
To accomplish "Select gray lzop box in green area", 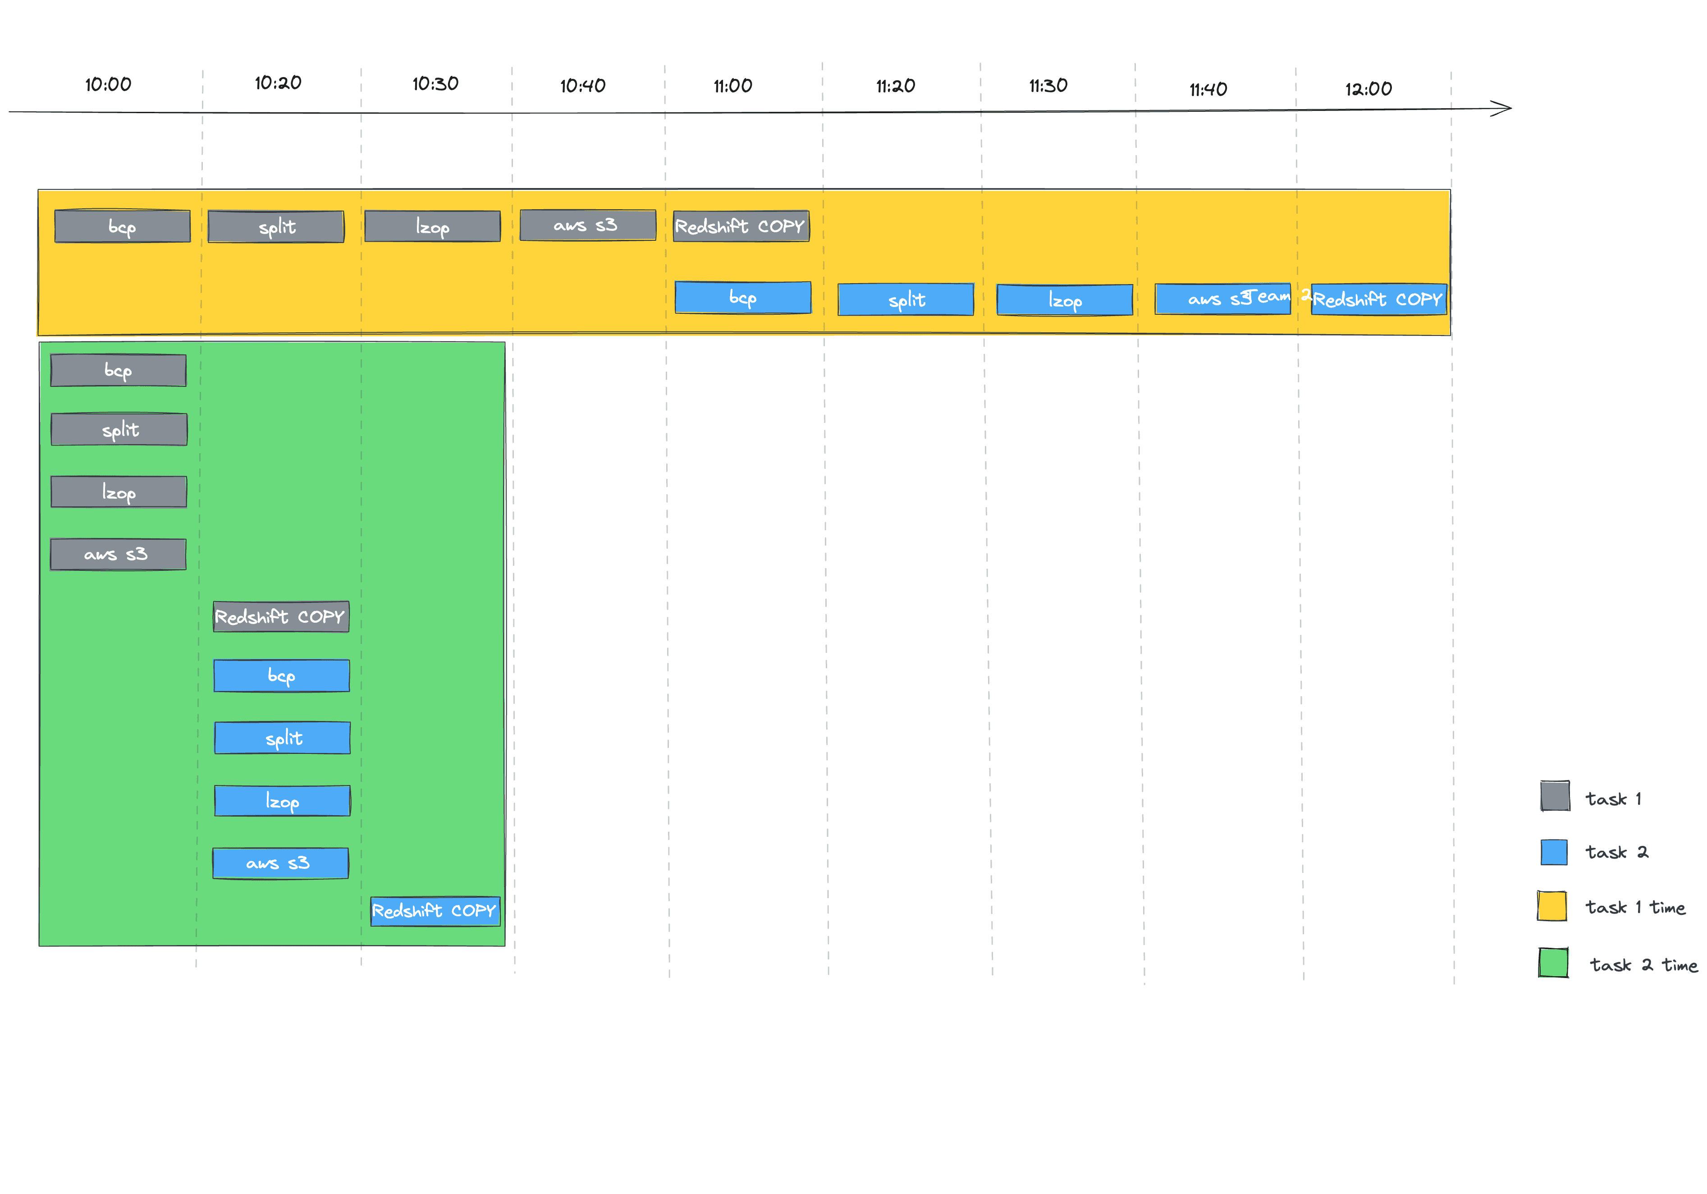I will [119, 492].
